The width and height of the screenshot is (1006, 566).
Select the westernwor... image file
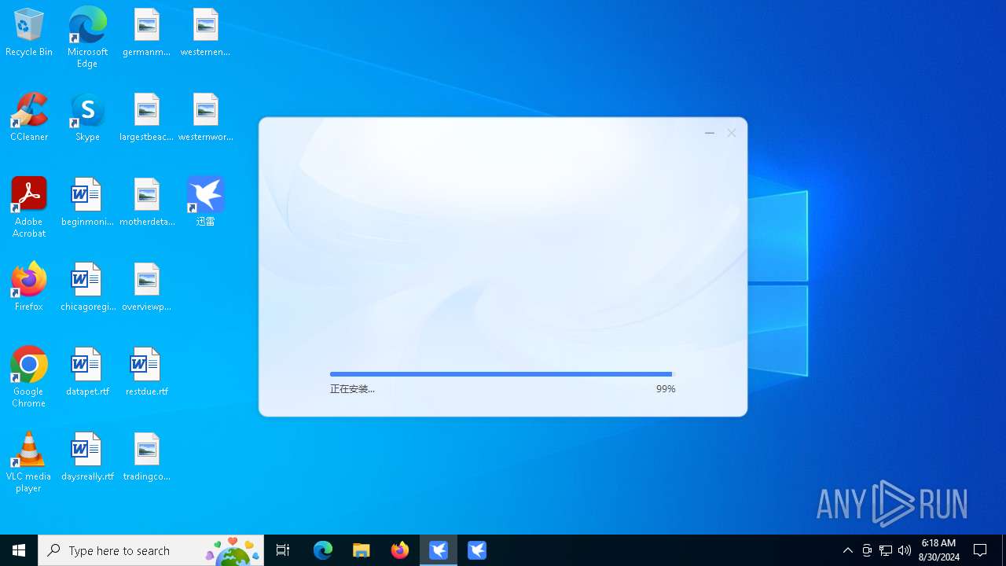pyautogui.click(x=205, y=118)
